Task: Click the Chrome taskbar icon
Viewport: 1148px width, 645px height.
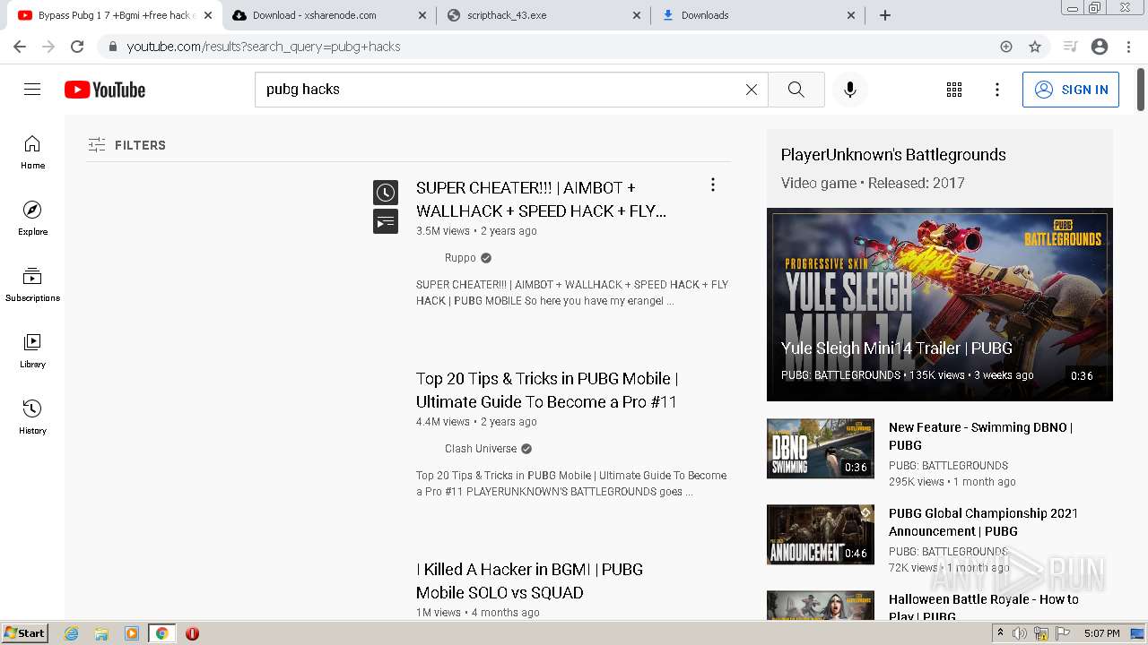Action: tap(161, 633)
